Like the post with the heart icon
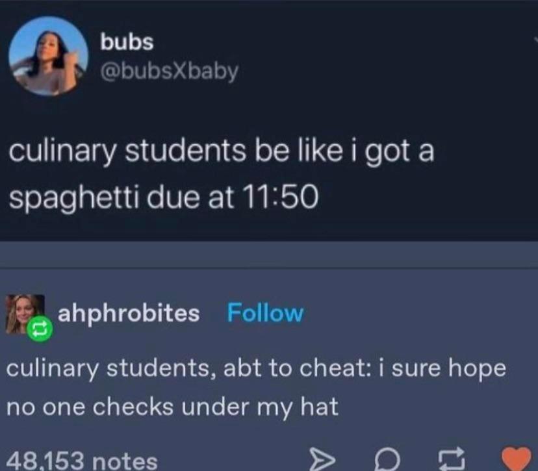 coord(517,459)
